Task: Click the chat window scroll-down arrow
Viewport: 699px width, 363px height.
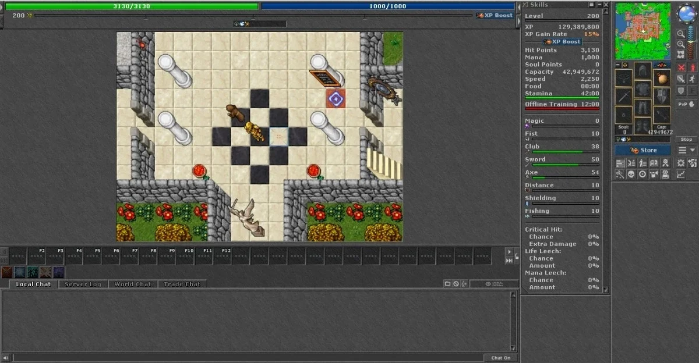Action: click(513, 347)
